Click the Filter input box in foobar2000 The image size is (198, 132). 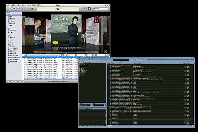(x=98, y=105)
